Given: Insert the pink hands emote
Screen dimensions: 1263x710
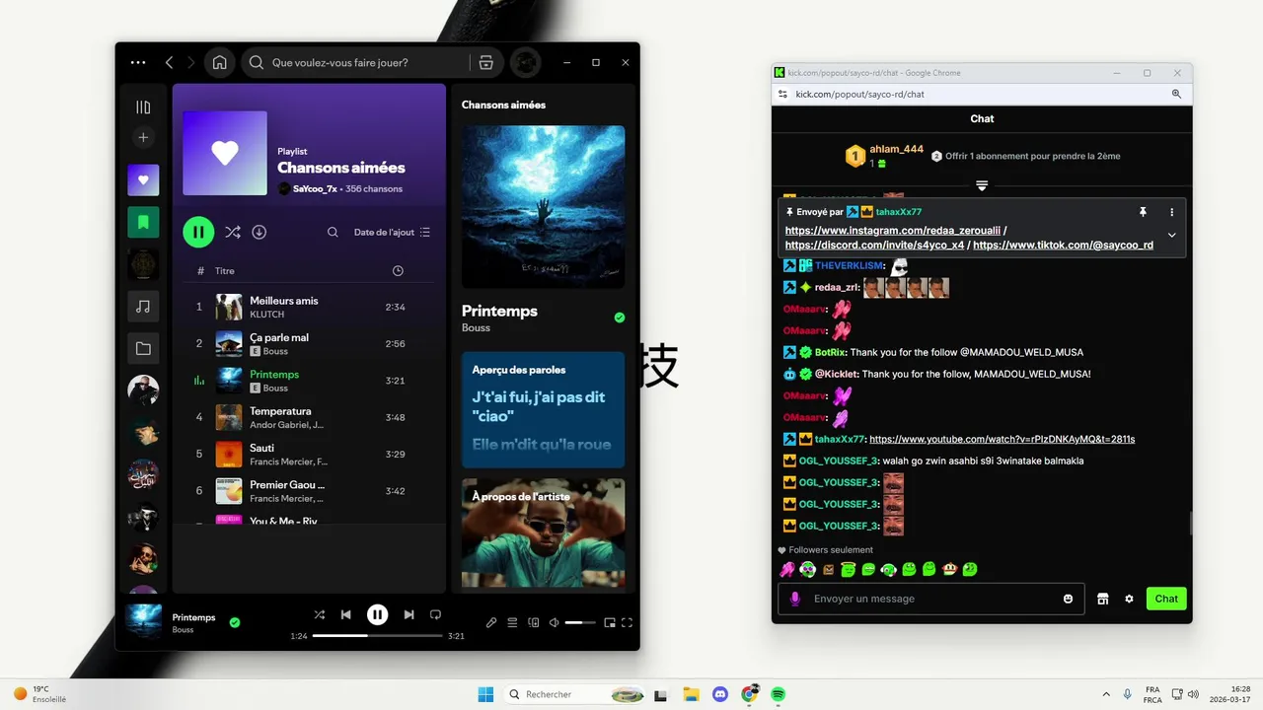Looking at the screenshot, I should [x=786, y=569].
